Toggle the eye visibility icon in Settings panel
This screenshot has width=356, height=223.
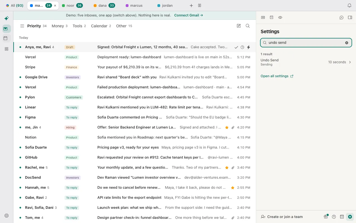pos(280,18)
